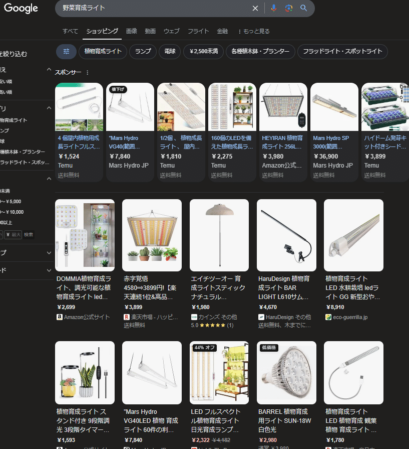Image resolution: width=409 pixels, height=449 pixels.
Task: Open the filter settings chip icon
Action: (x=66, y=52)
